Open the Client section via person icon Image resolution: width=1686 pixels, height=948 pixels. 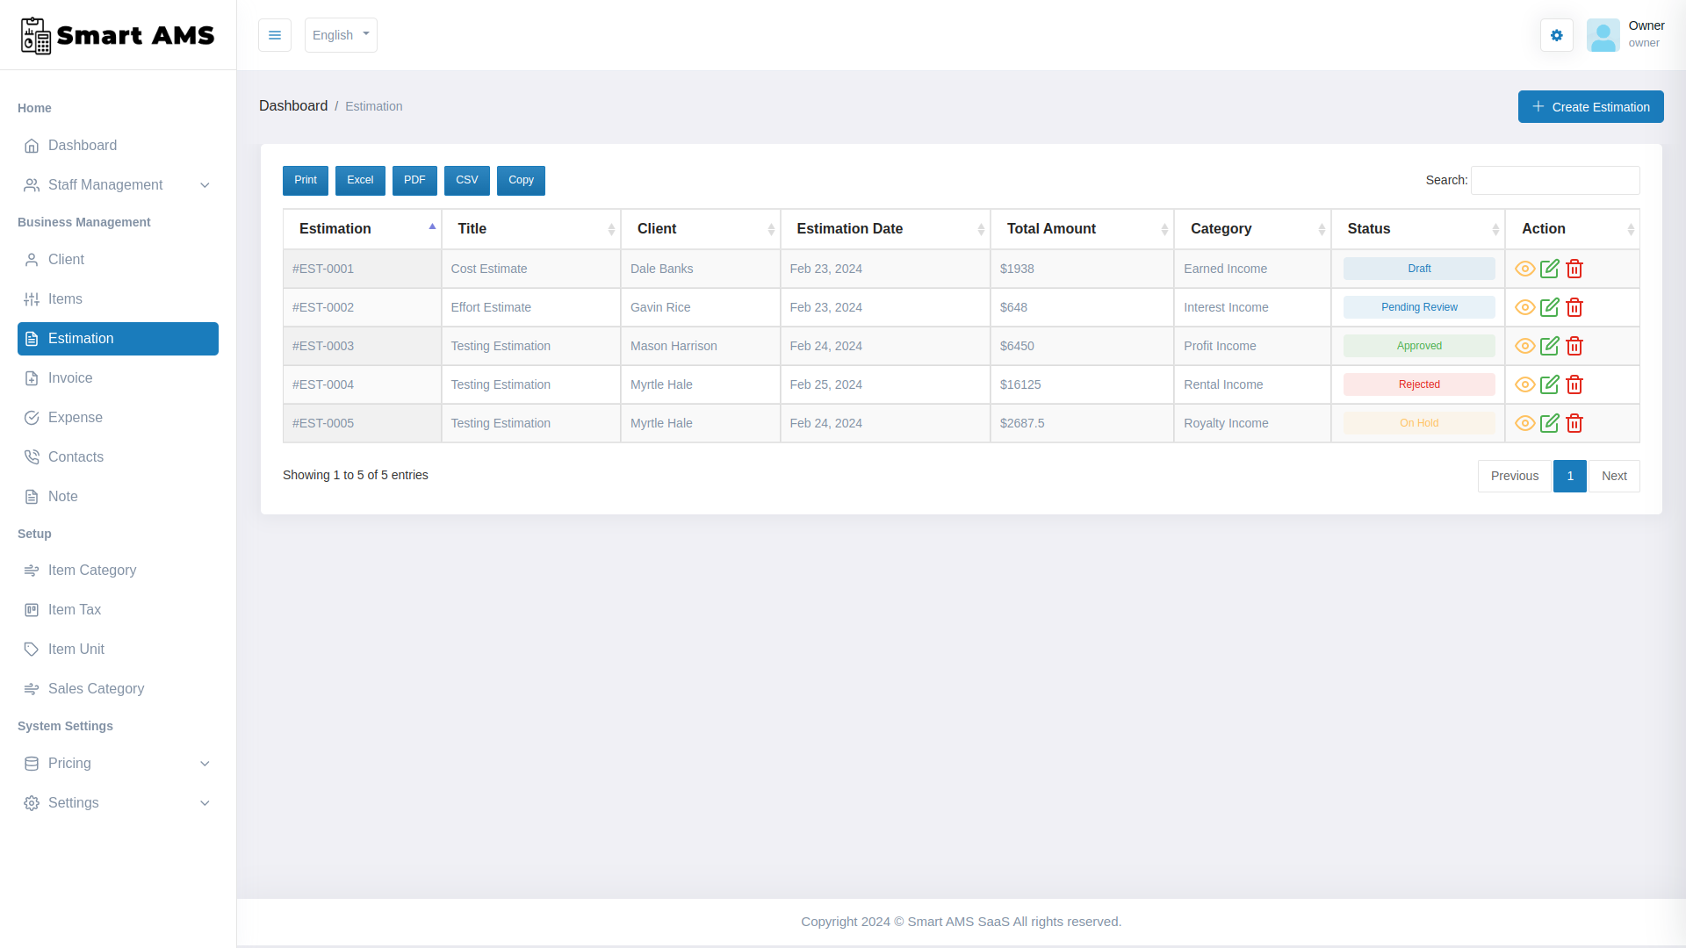[x=32, y=259]
